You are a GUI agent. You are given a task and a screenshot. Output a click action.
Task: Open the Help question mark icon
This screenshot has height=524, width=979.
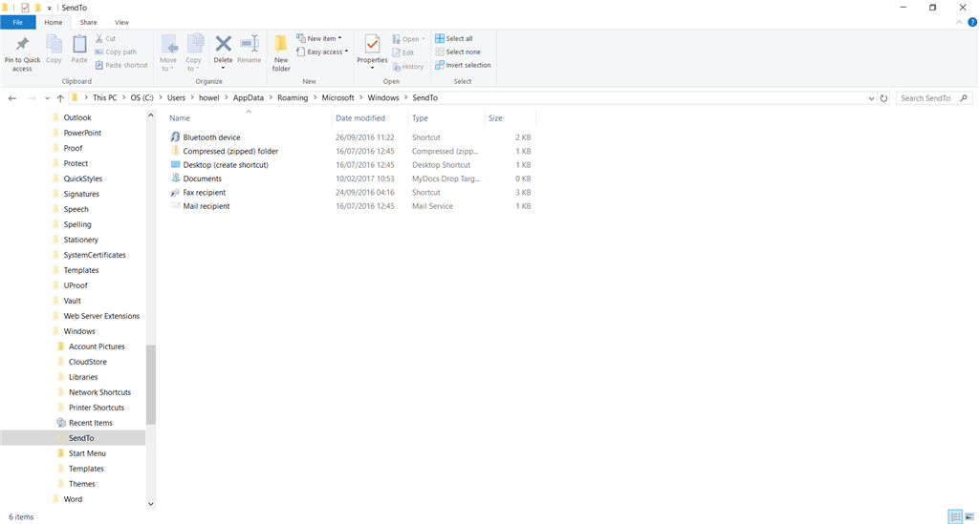click(972, 23)
